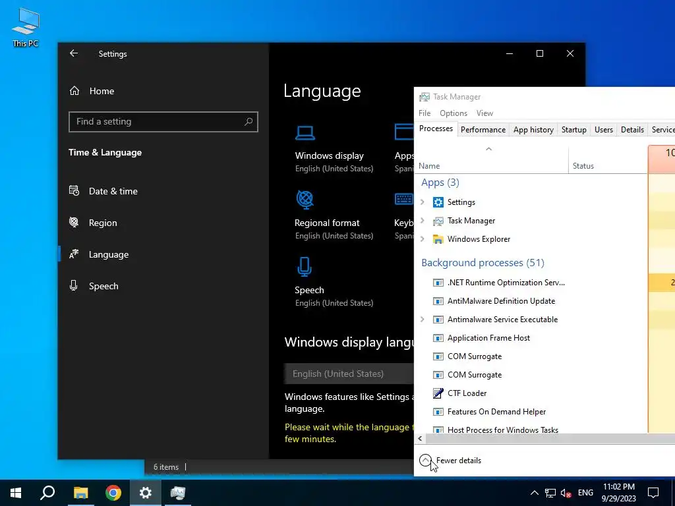Click sort arrow above Name column
This screenshot has width=675, height=506.
point(488,149)
